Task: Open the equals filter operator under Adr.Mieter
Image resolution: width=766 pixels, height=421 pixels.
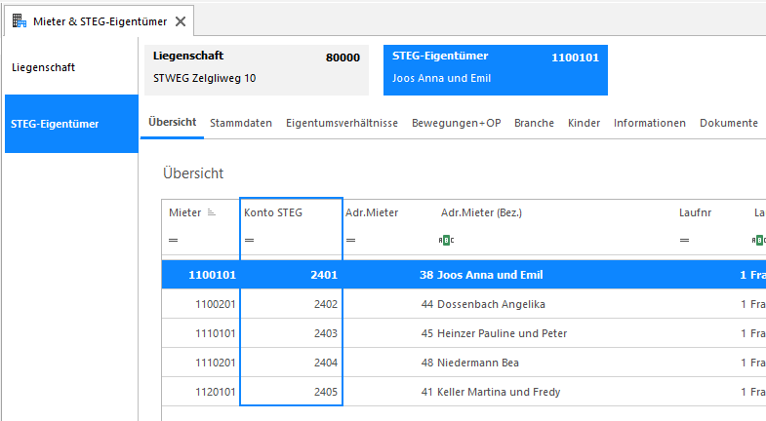Action: (x=350, y=240)
